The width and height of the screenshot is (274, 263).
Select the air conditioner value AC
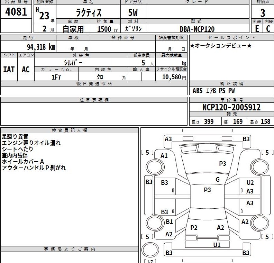(x=26, y=70)
